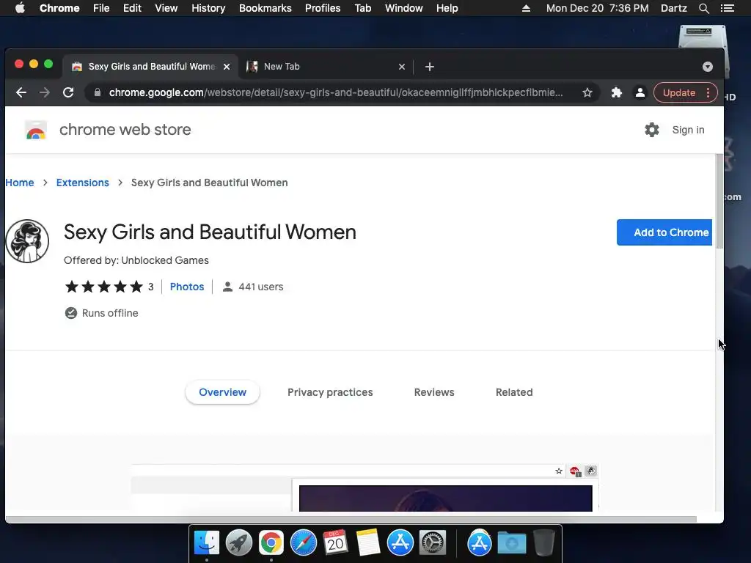This screenshot has height=563, width=751.
Task: Click the Chrome Web Store logo
Action: pos(36,130)
